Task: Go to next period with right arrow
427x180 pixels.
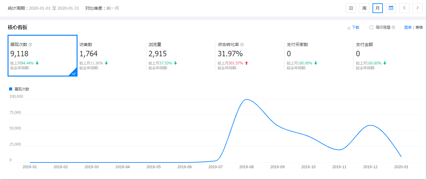Action: (418, 8)
